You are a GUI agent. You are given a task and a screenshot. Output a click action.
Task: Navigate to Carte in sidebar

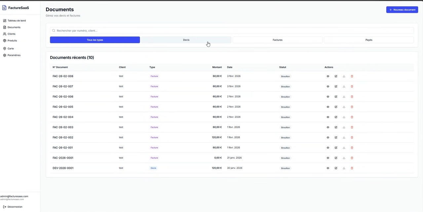tap(11, 49)
